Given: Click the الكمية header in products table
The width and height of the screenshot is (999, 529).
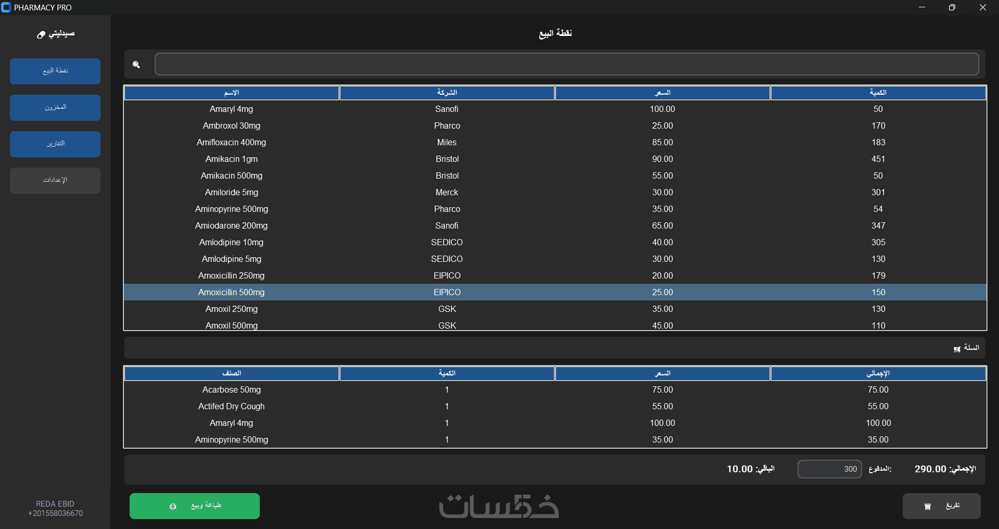Looking at the screenshot, I should tap(878, 93).
